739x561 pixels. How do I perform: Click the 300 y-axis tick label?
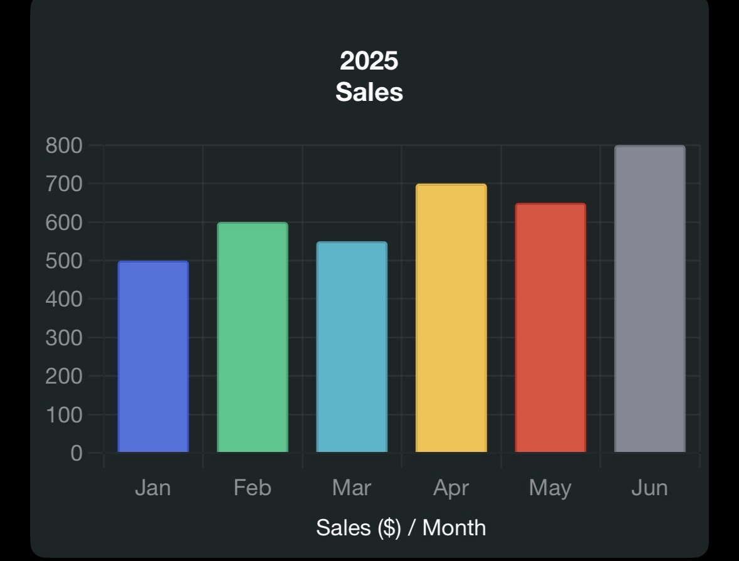tap(64, 338)
